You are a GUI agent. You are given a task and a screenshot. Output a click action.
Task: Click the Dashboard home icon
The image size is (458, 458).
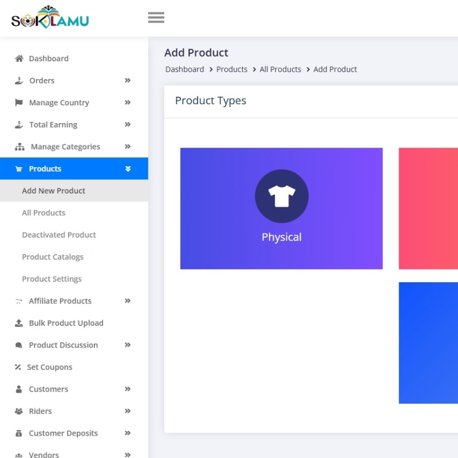coord(19,58)
